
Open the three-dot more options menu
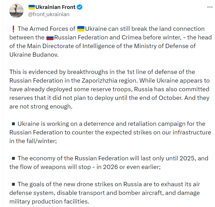pyautogui.click(x=210, y=7)
